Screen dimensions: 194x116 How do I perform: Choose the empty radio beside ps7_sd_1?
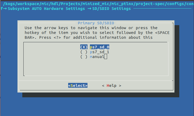[x=84, y=52]
